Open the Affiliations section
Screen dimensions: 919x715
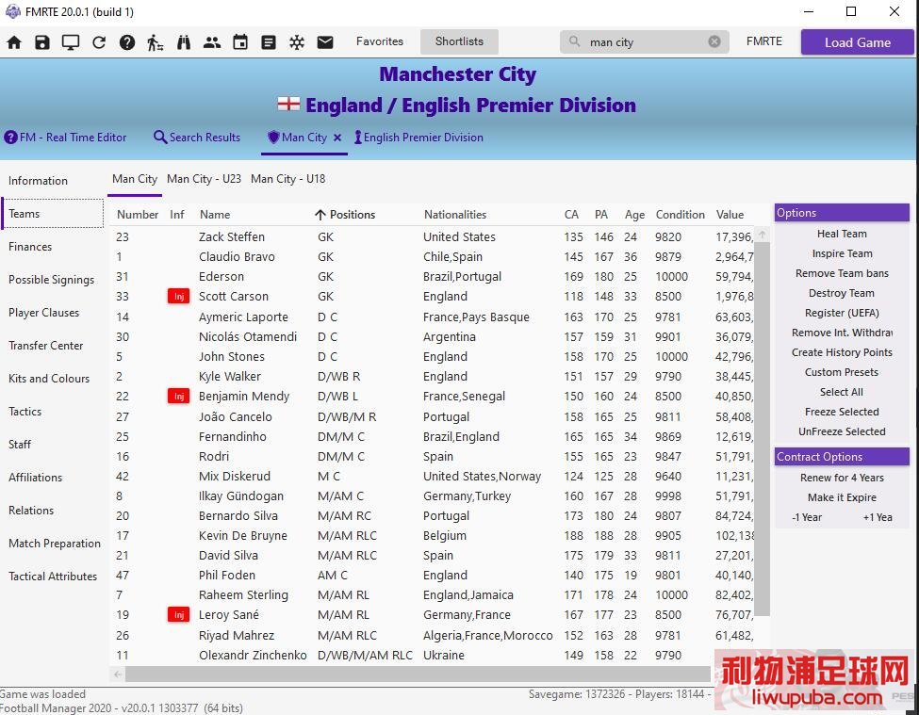pos(35,478)
